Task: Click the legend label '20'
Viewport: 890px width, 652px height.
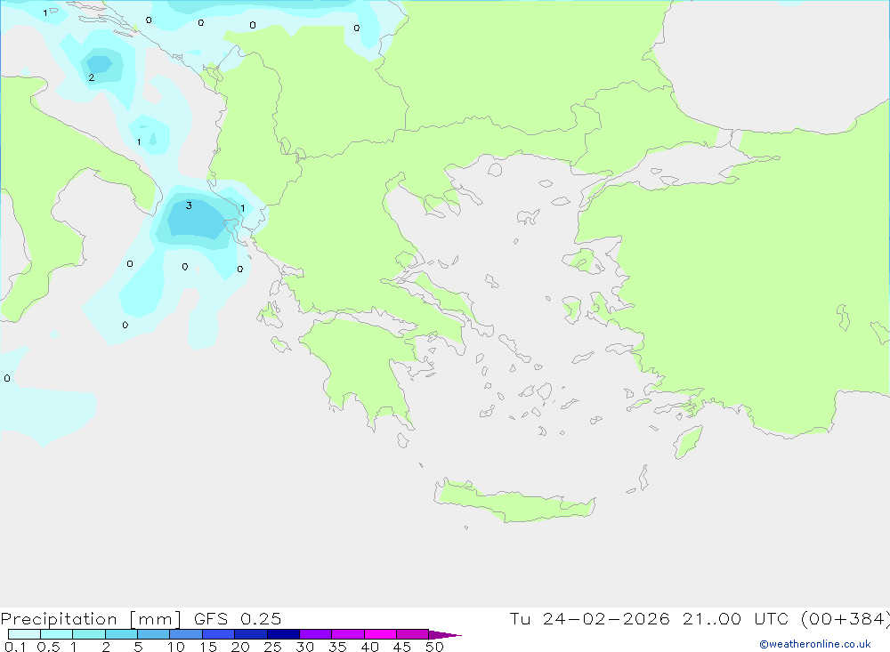Action: pos(240,647)
